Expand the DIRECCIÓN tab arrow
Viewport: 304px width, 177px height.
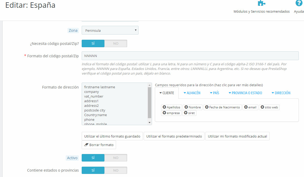pyautogui.click(x=273, y=93)
